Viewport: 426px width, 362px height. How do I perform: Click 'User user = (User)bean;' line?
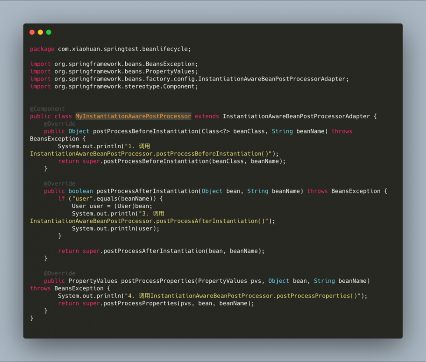coord(112,206)
